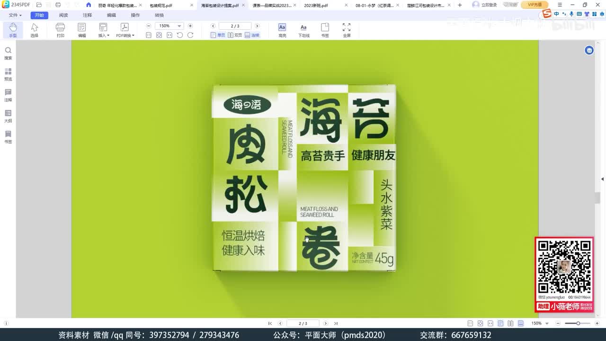Open Preview (预览) thumbnails panel
Image resolution: width=606 pixels, height=341 pixels.
[8, 74]
